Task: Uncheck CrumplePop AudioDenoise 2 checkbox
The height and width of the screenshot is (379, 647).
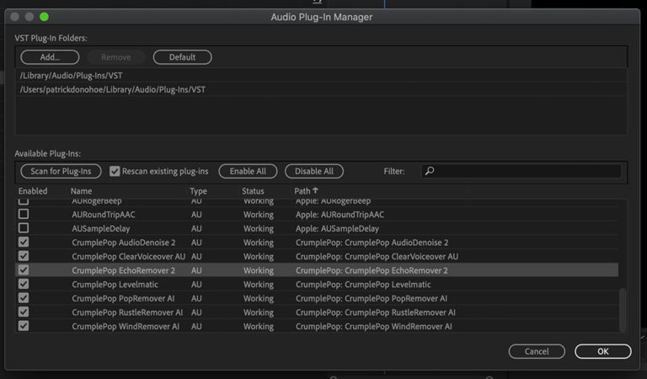Action: (x=24, y=242)
